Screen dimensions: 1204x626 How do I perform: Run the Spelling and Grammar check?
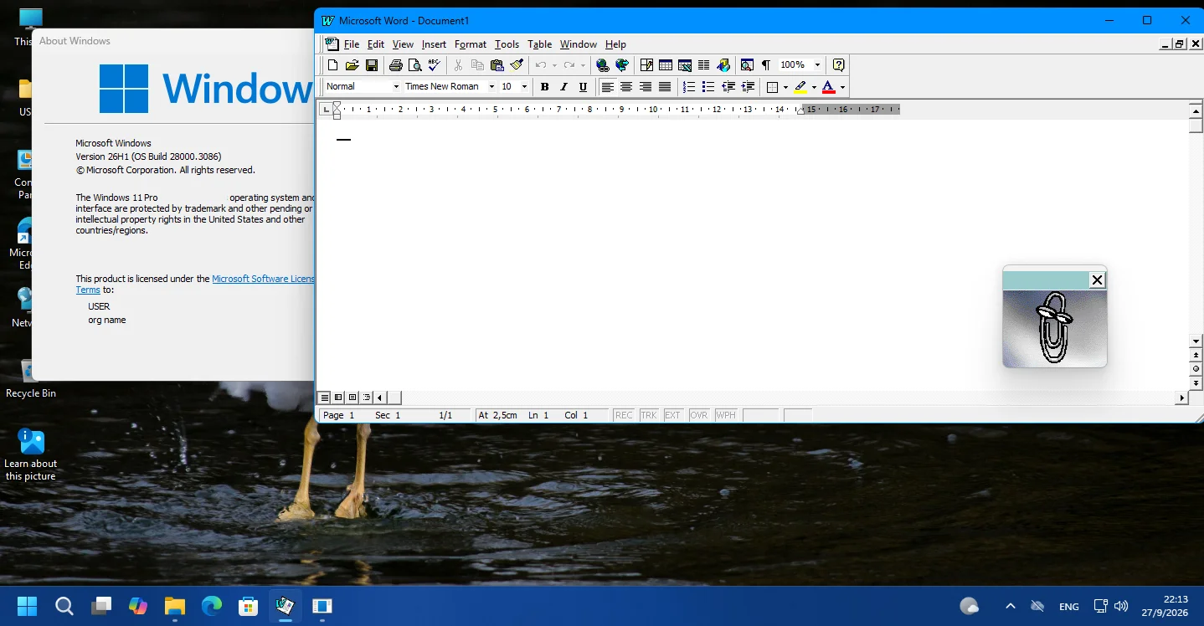click(x=434, y=65)
